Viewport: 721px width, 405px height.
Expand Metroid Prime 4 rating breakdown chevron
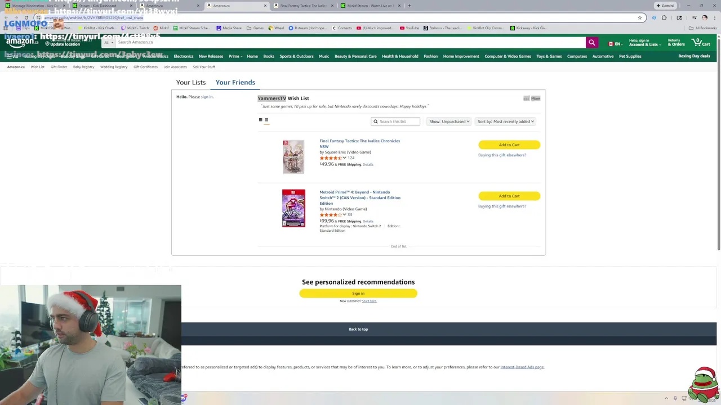click(344, 215)
